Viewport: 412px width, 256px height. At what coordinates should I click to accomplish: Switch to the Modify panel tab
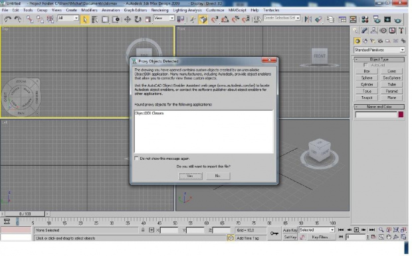click(x=364, y=31)
